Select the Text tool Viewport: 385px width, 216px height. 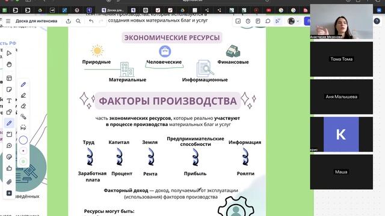point(9,101)
